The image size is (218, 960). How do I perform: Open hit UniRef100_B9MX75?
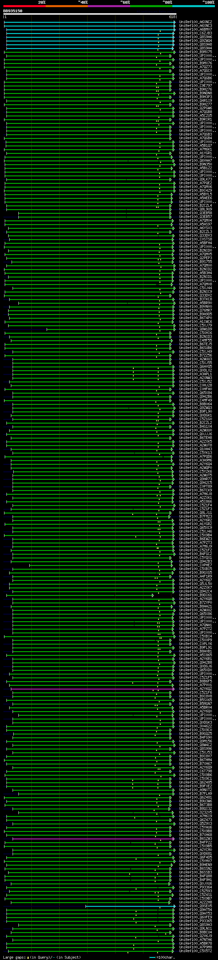(x=196, y=52)
